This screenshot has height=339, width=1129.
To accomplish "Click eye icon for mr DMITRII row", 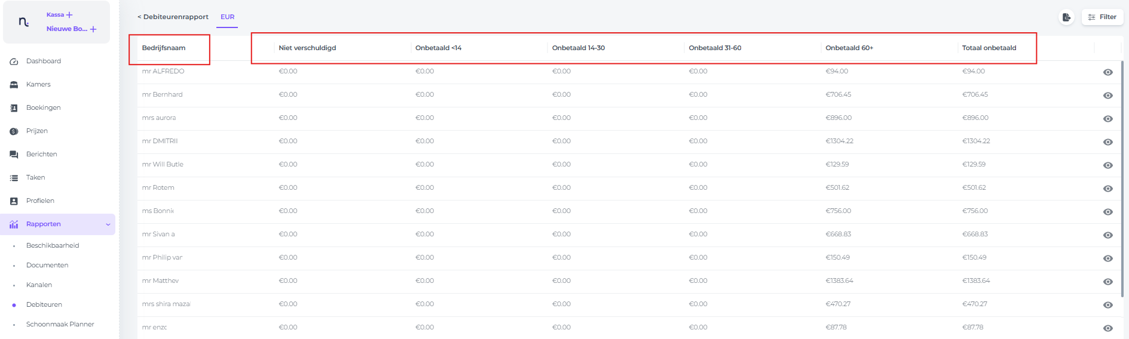I will point(1107,142).
